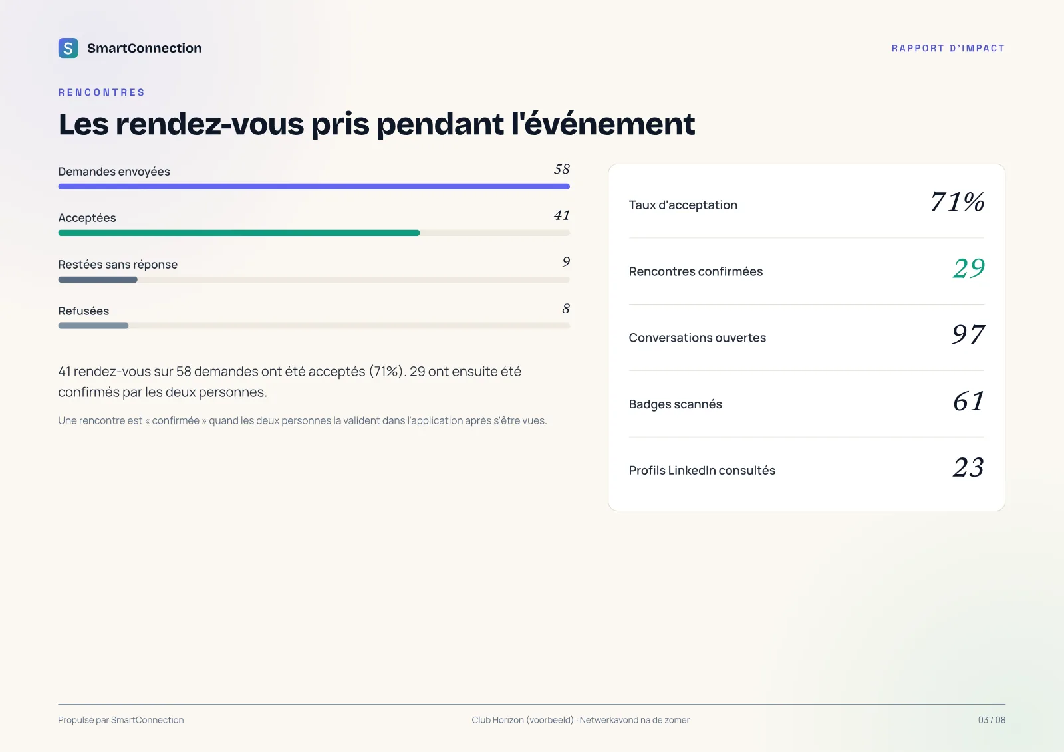This screenshot has width=1064, height=752.
Task: Click the Demandes envoyées purple progress bar
Action: point(314,187)
